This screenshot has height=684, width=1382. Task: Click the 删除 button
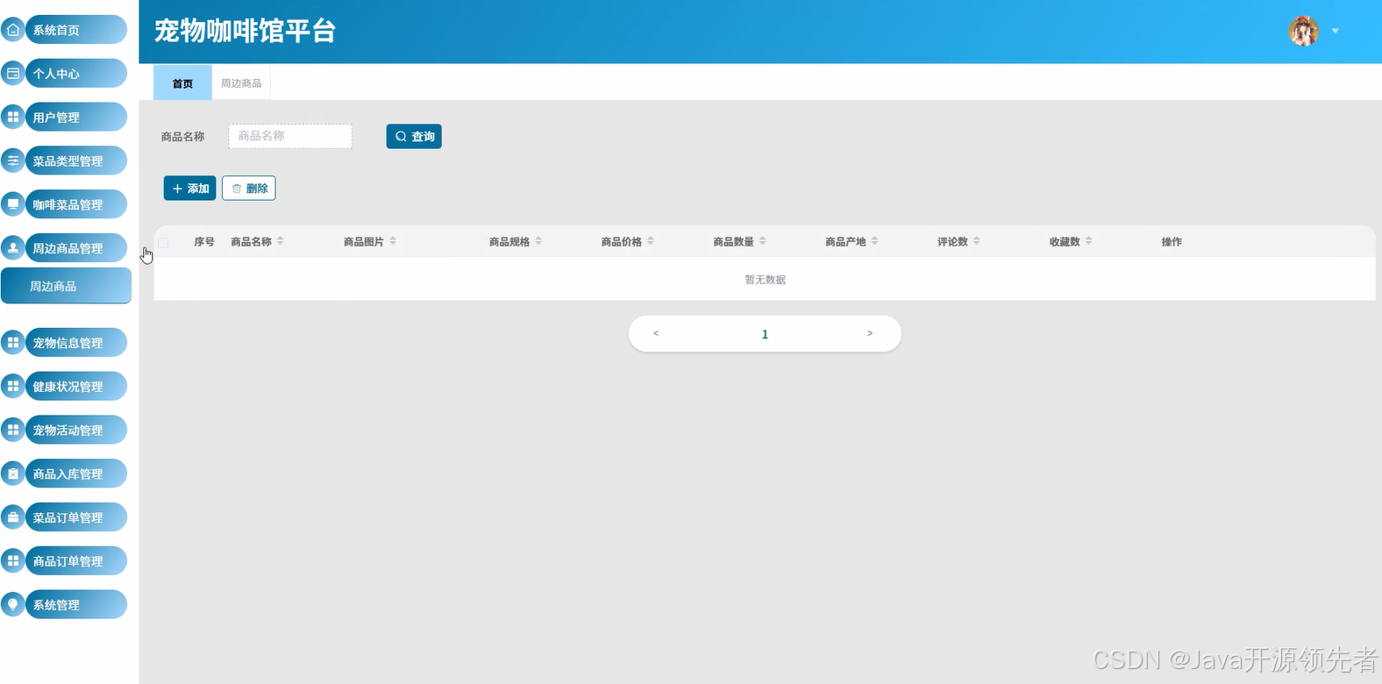249,189
